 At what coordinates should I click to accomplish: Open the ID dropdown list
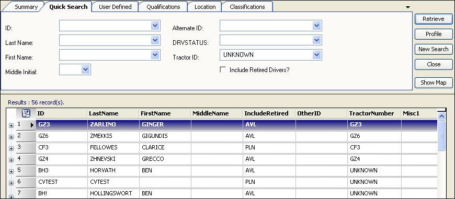[x=155, y=26]
